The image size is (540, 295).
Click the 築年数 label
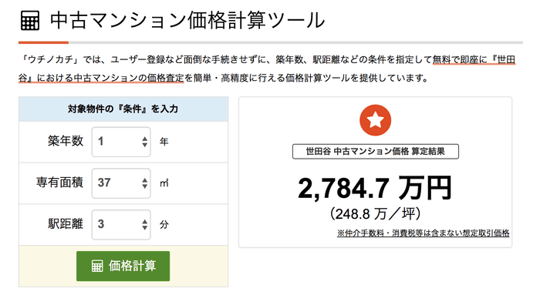(x=66, y=141)
